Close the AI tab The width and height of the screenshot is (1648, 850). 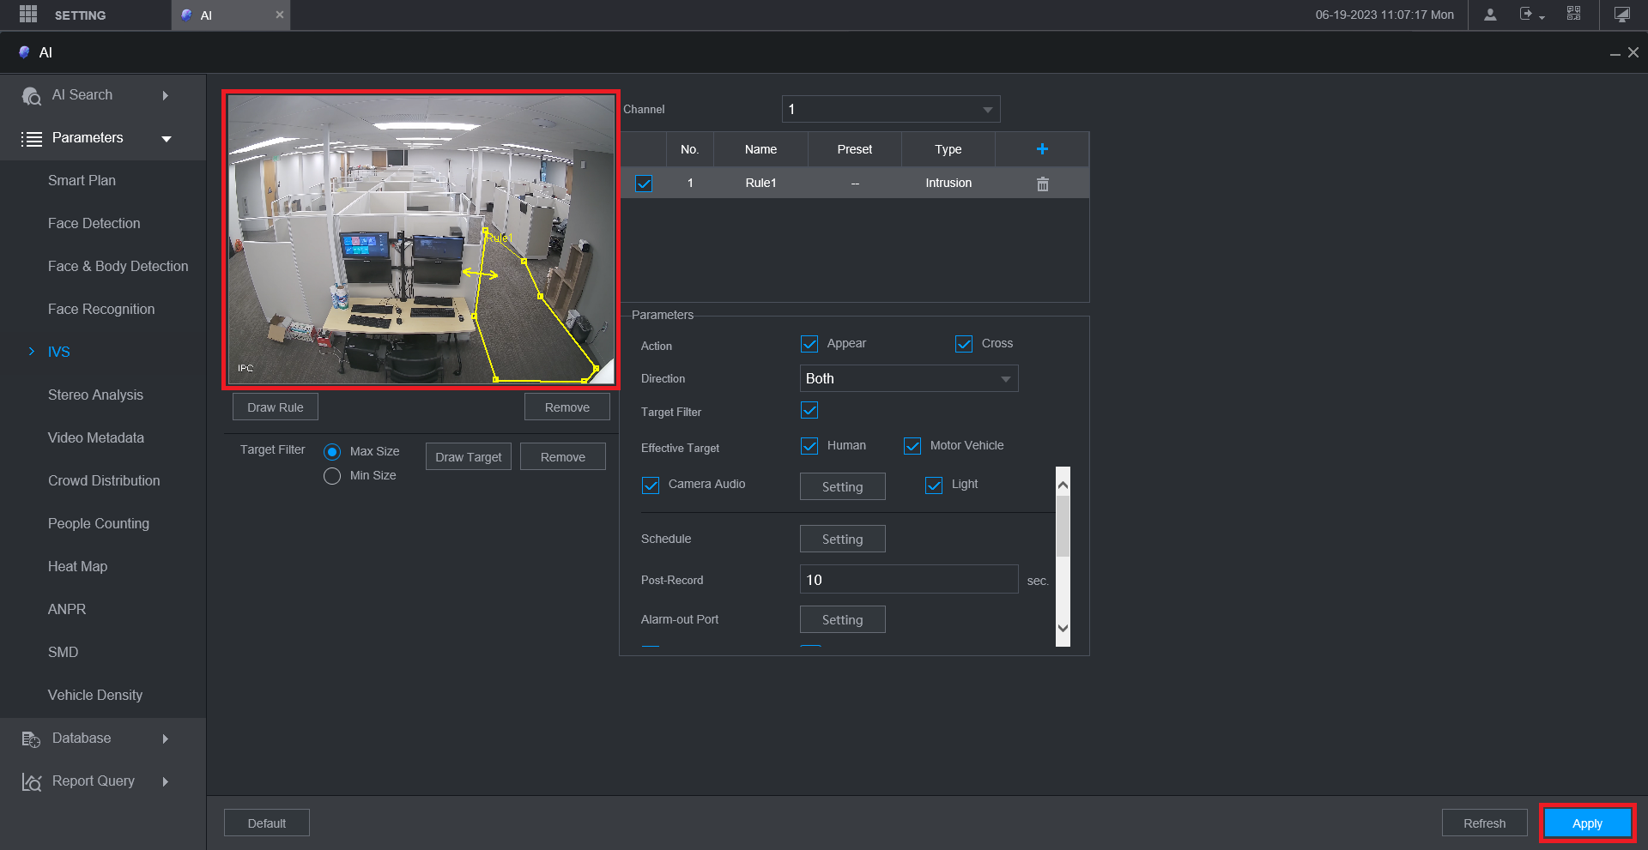(279, 15)
